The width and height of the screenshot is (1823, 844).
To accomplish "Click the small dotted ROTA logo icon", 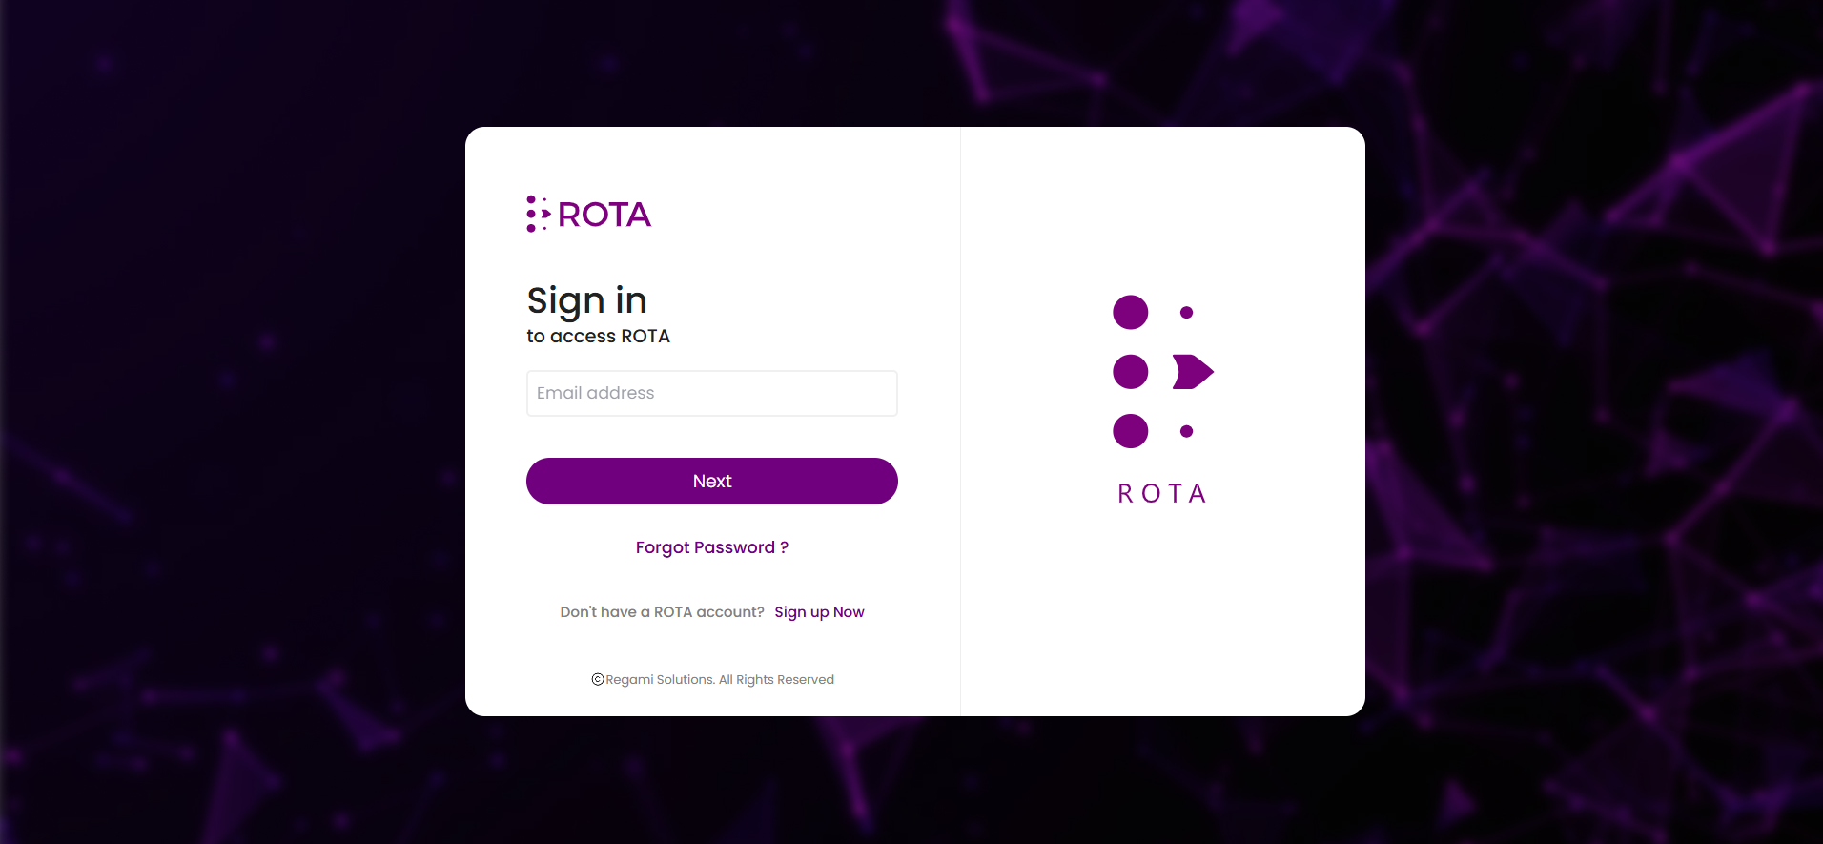I will [x=538, y=214].
